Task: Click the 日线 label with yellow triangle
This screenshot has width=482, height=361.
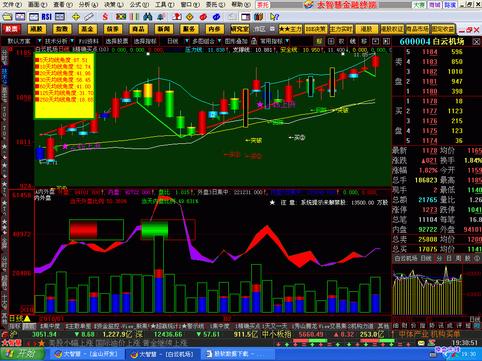Action: [20, 318]
